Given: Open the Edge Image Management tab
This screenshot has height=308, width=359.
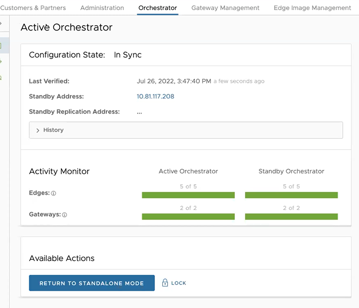Looking at the screenshot, I should click(x=312, y=8).
